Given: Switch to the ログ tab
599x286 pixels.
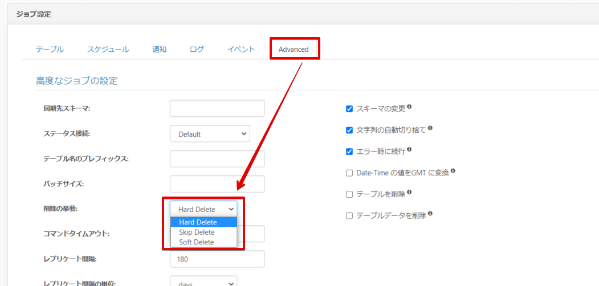Looking at the screenshot, I should click(x=197, y=49).
